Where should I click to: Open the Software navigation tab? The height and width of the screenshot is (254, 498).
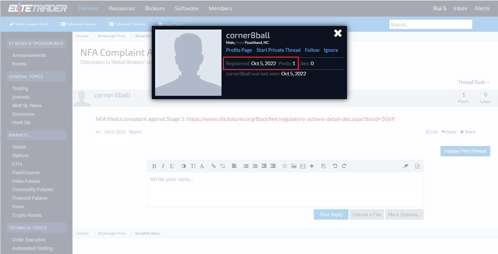[187, 8]
